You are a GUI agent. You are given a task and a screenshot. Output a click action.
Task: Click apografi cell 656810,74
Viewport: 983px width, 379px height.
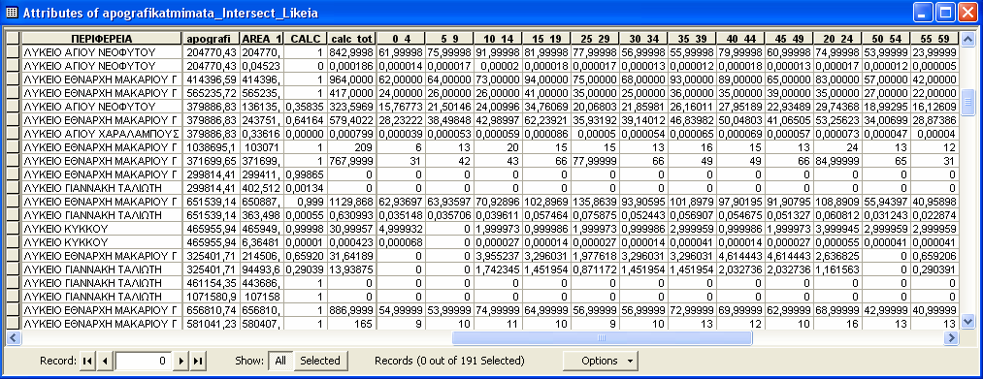click(x=212, y=310)
